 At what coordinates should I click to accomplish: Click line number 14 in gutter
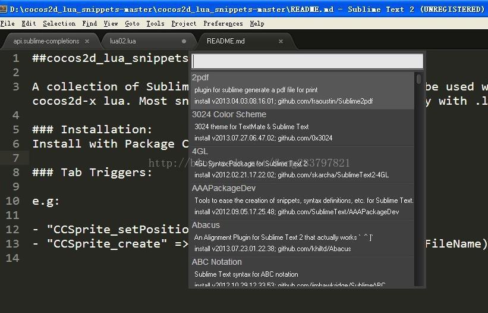12,258
